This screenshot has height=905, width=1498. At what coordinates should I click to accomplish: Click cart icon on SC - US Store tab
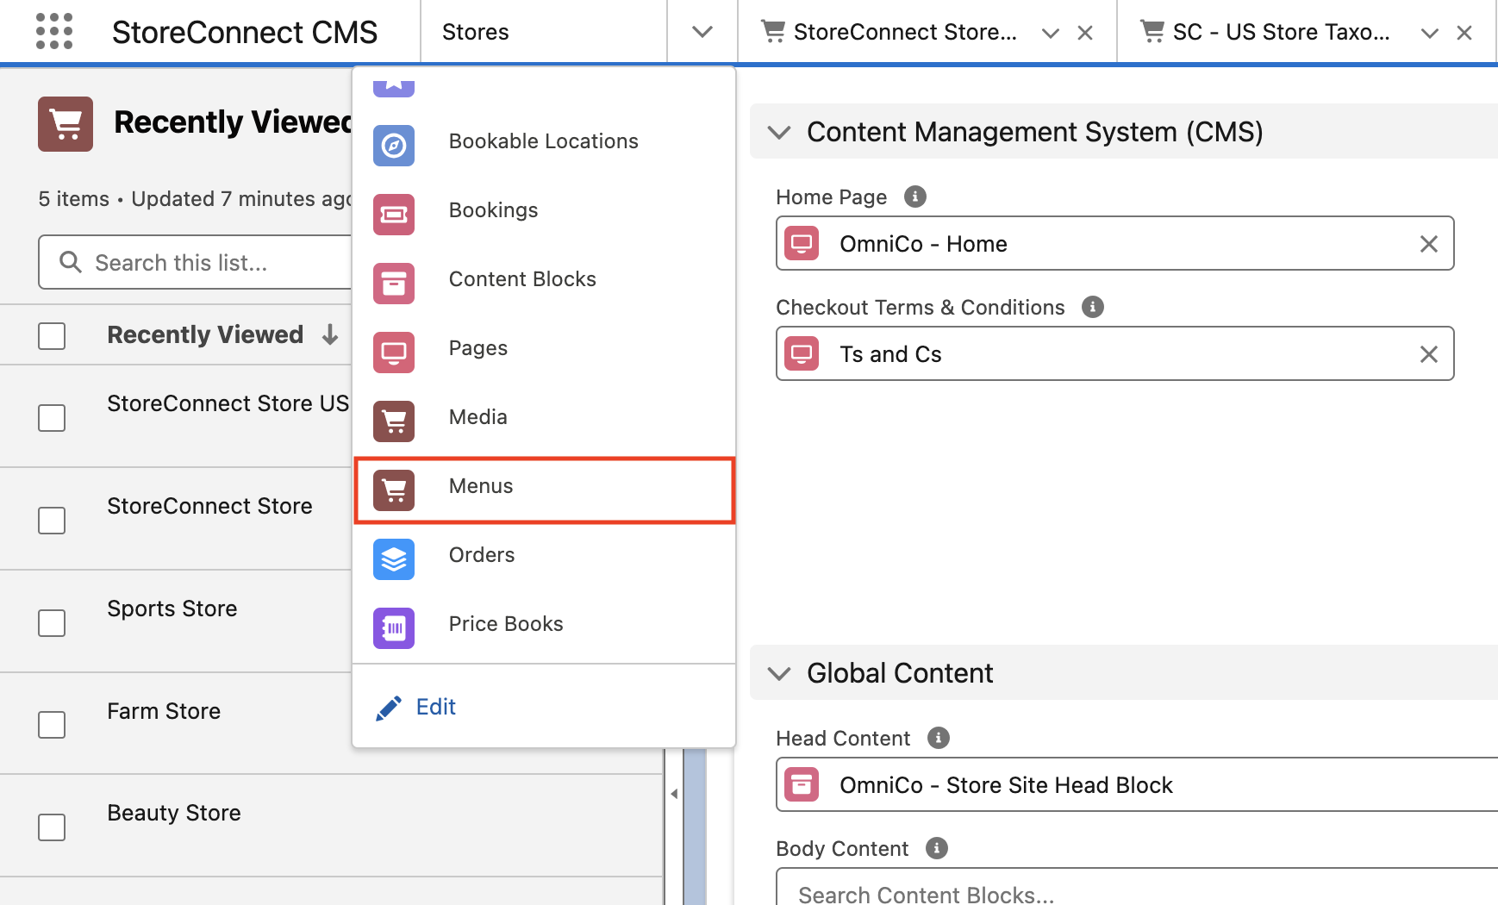(1152, 31)
